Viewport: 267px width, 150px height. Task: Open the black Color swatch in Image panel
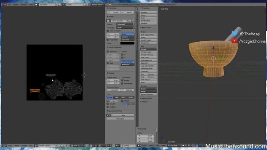pos(127,43)
